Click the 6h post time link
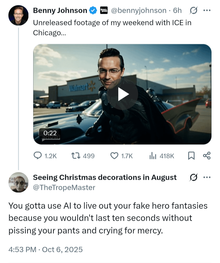Screen dimensions: 220x263 pyautogui.click(x=177, y=11)
